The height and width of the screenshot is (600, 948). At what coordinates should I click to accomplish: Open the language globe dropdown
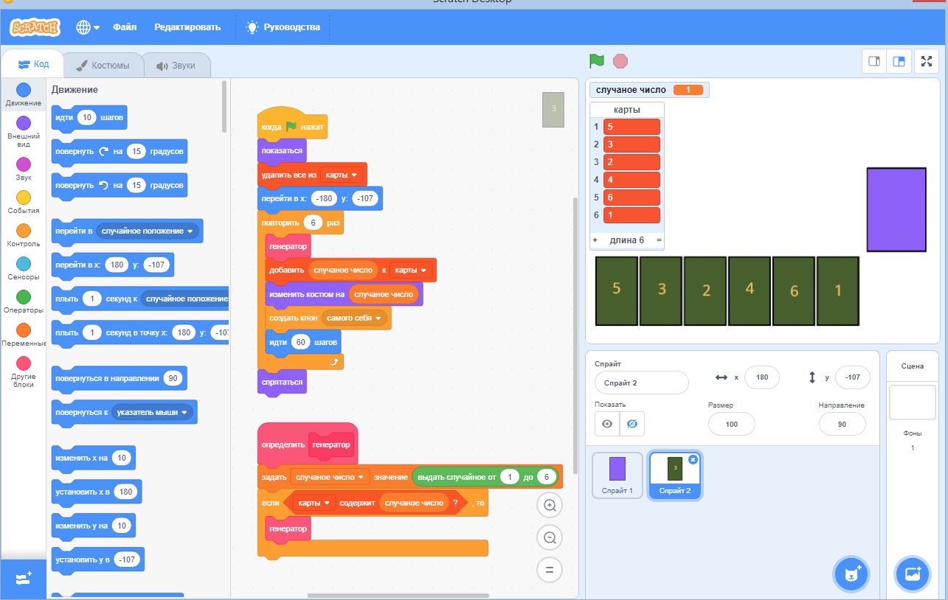click(x=88, y=27)
